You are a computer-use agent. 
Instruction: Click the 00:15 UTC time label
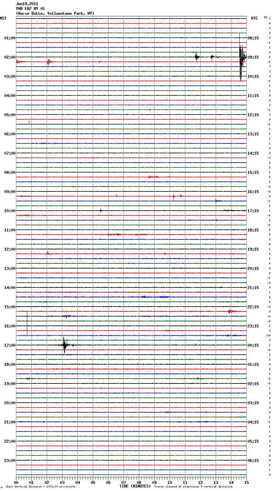[253, 345]
